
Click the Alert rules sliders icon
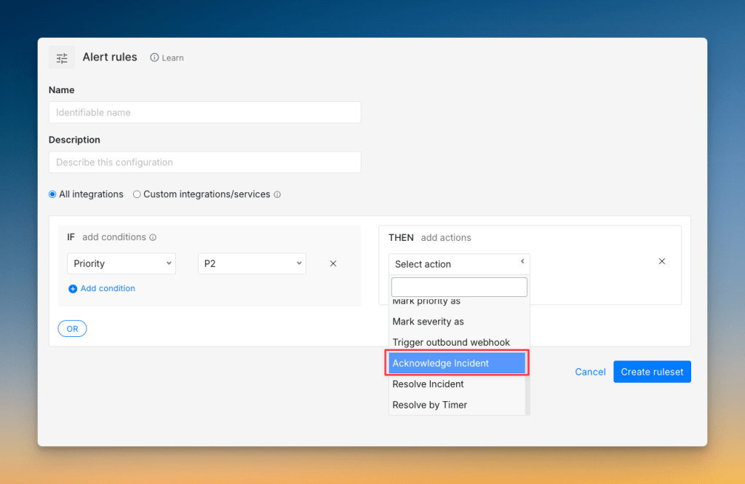[x=61, y=57]
